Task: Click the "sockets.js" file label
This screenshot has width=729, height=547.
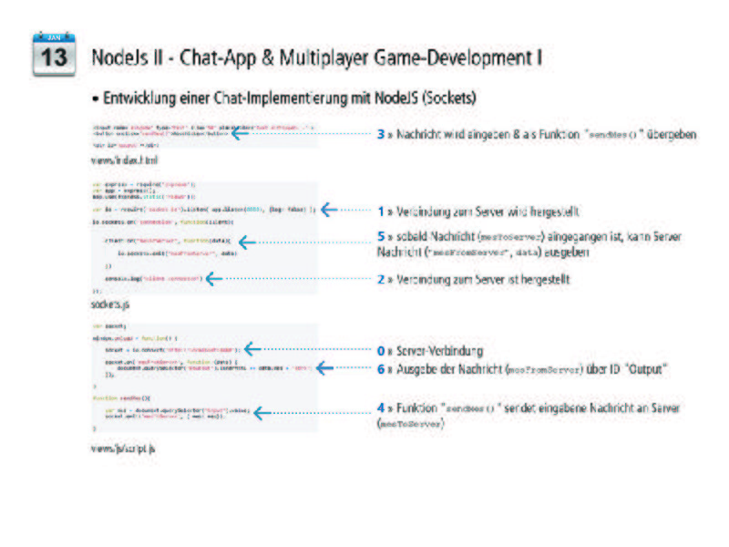Action: 110,304
